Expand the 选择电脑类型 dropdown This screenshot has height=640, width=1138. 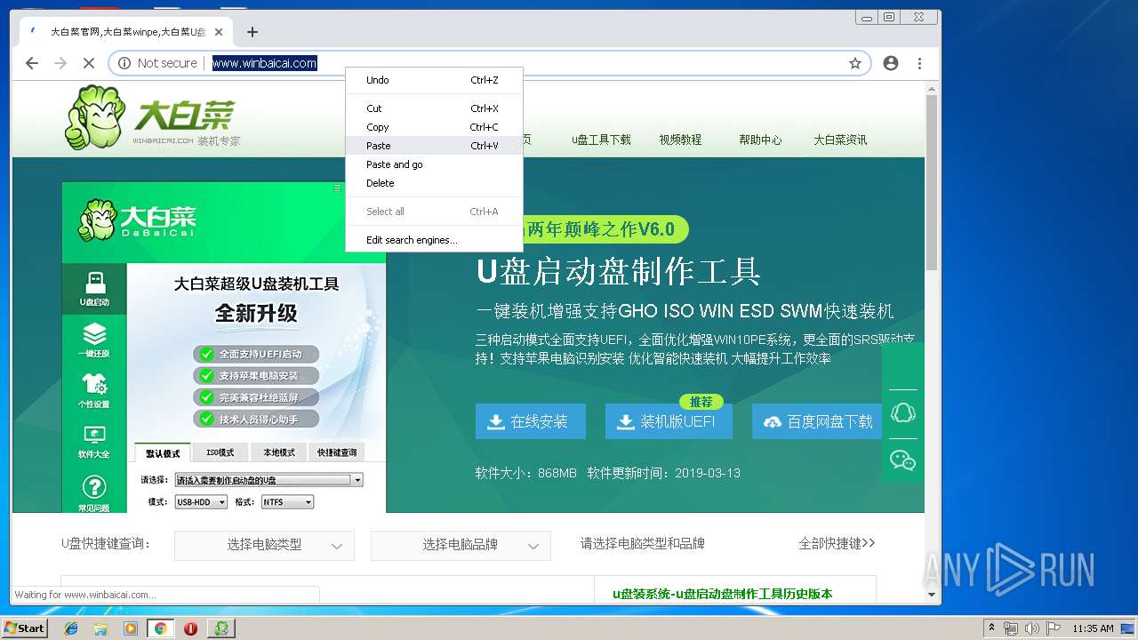264,545
